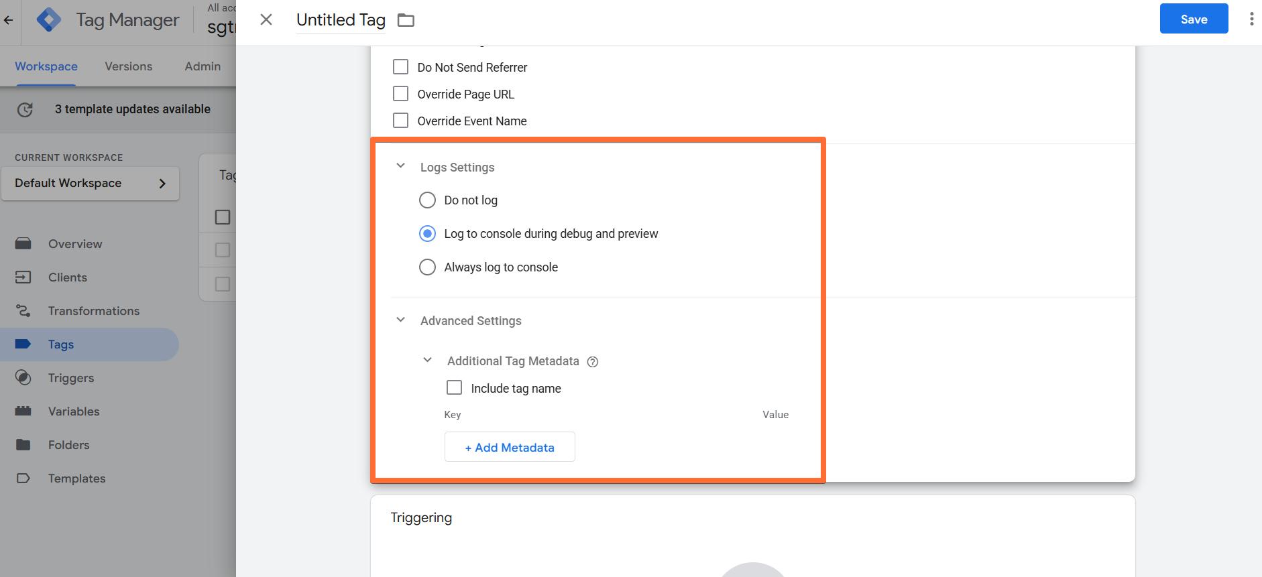Open Templates in the sidebar

(x=77, y=478)
